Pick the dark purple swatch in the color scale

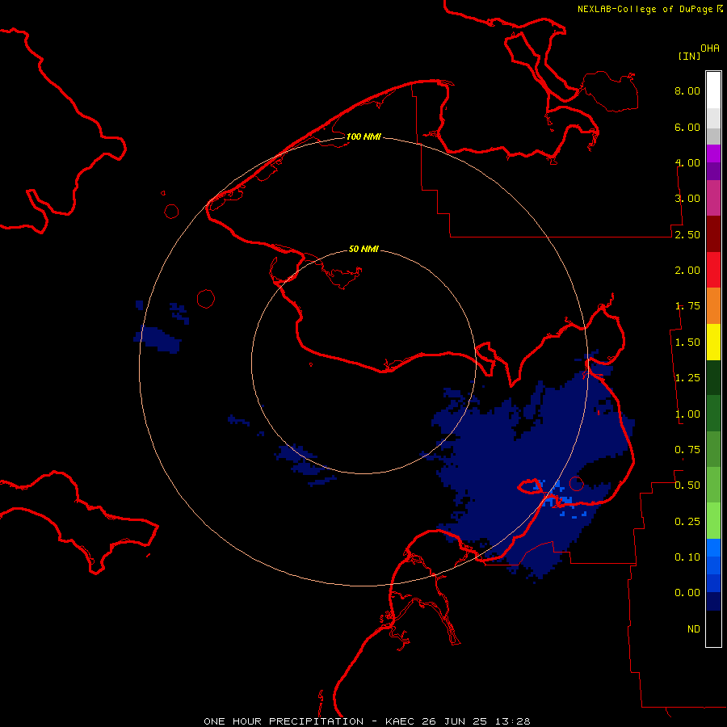(x=713, y=171)
